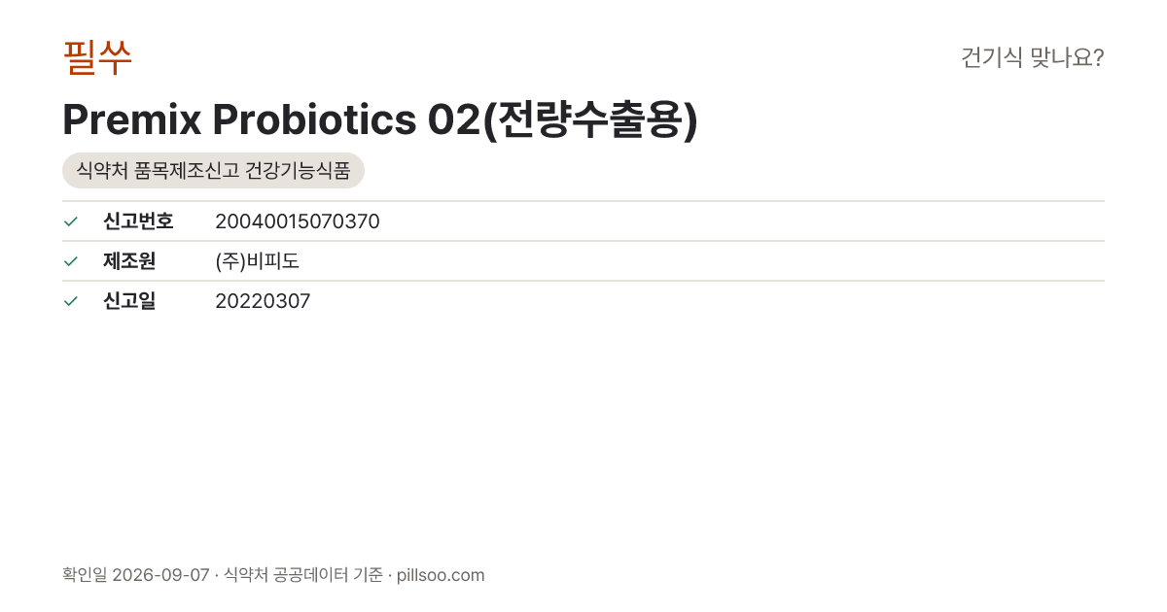This screenshot has width=1167, height=612.
Task: Open the 건기식 맞나요? link
Action: coord(1032,58)
